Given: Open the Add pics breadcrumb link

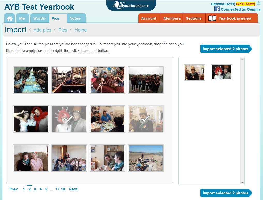Looking at the screenshot, I should (42, 30).
